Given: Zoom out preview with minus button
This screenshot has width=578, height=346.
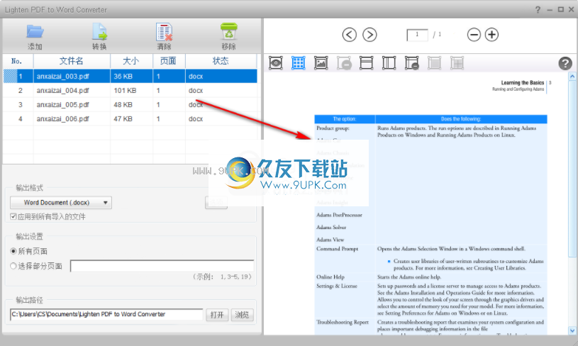Looking at the screenshot, I should 474,35.
